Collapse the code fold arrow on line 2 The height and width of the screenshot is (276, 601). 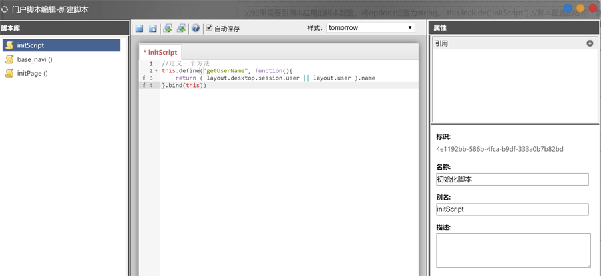(156, 70)
